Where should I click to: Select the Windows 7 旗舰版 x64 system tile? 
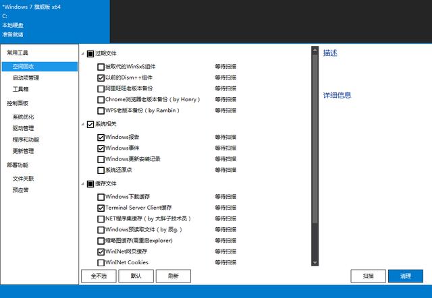point(55,21)
